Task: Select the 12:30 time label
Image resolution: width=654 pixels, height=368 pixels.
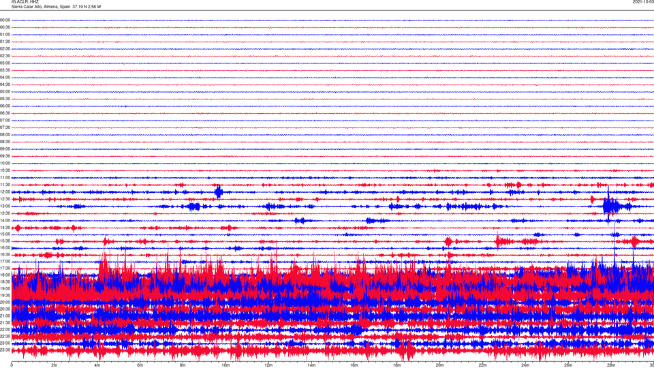Action: coord(5,199)
